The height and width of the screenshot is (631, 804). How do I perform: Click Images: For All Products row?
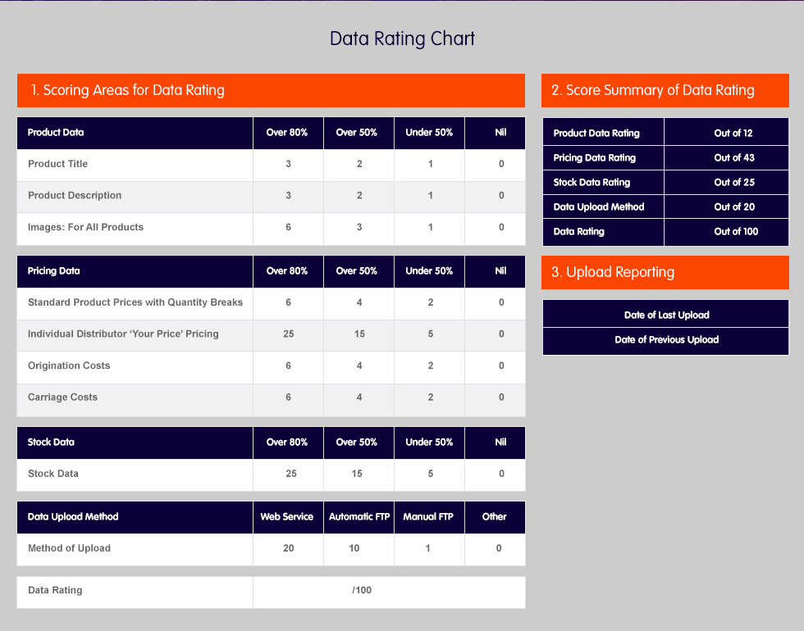pos(85,227)
